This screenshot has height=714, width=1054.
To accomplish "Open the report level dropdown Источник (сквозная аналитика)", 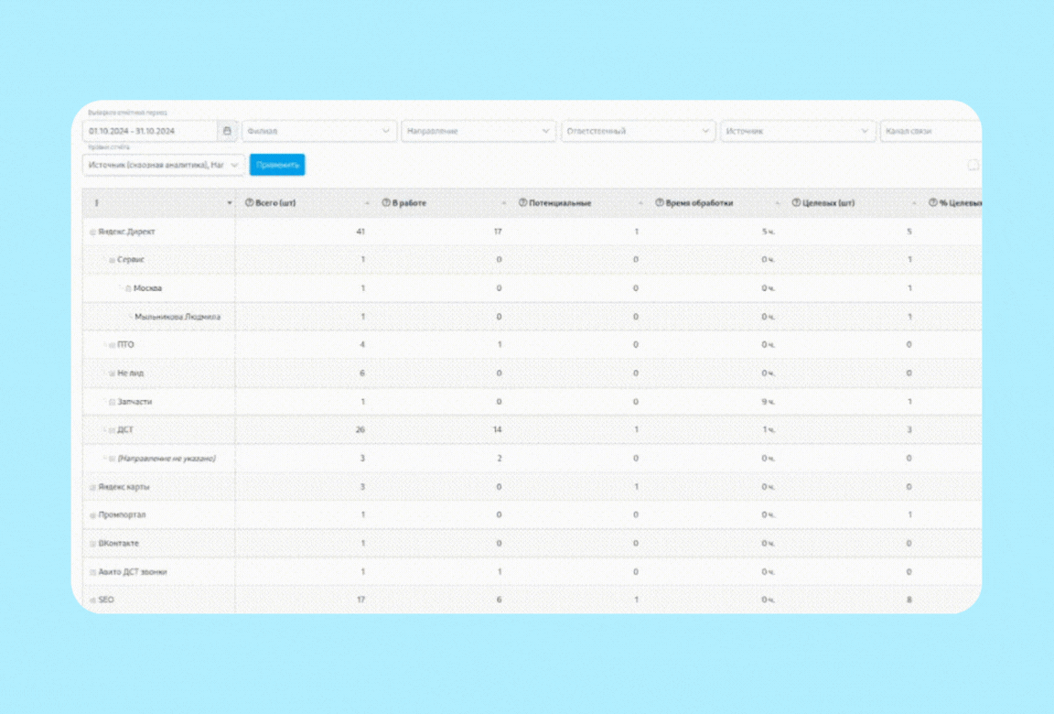I will [x=164, y=165].
